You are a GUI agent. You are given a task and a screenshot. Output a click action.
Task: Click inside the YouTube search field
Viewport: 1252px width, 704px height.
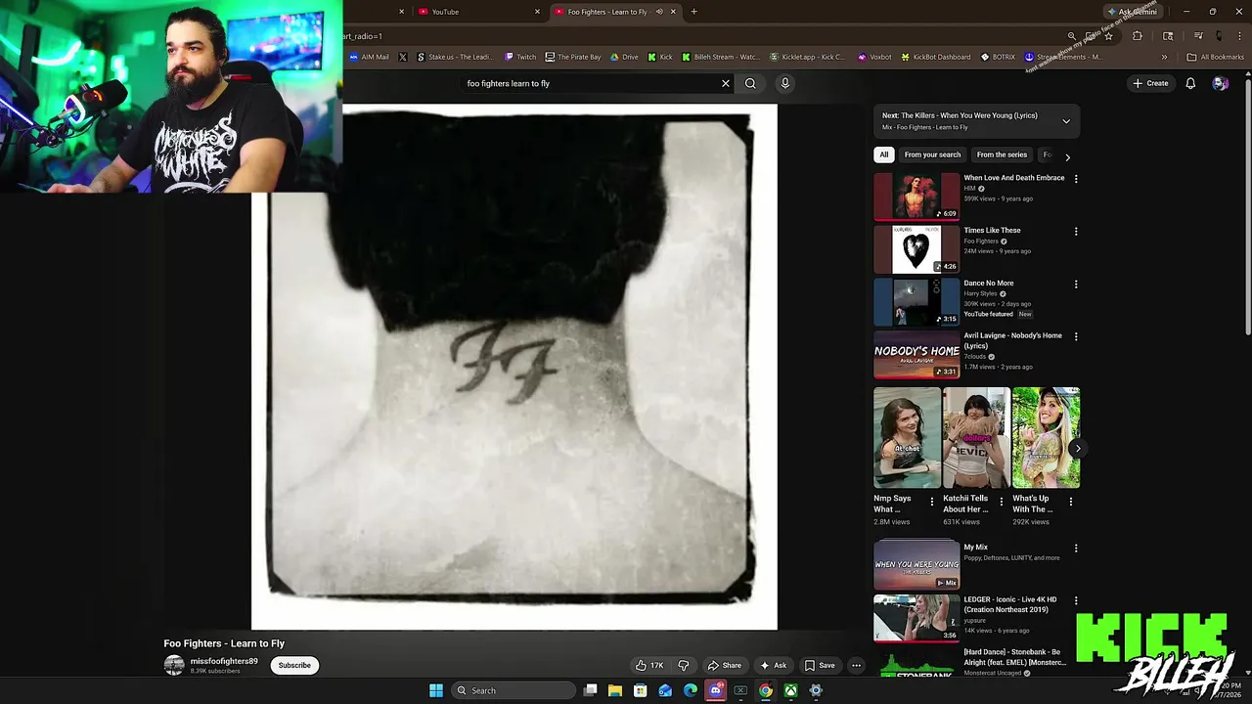[x=592, y=83]
